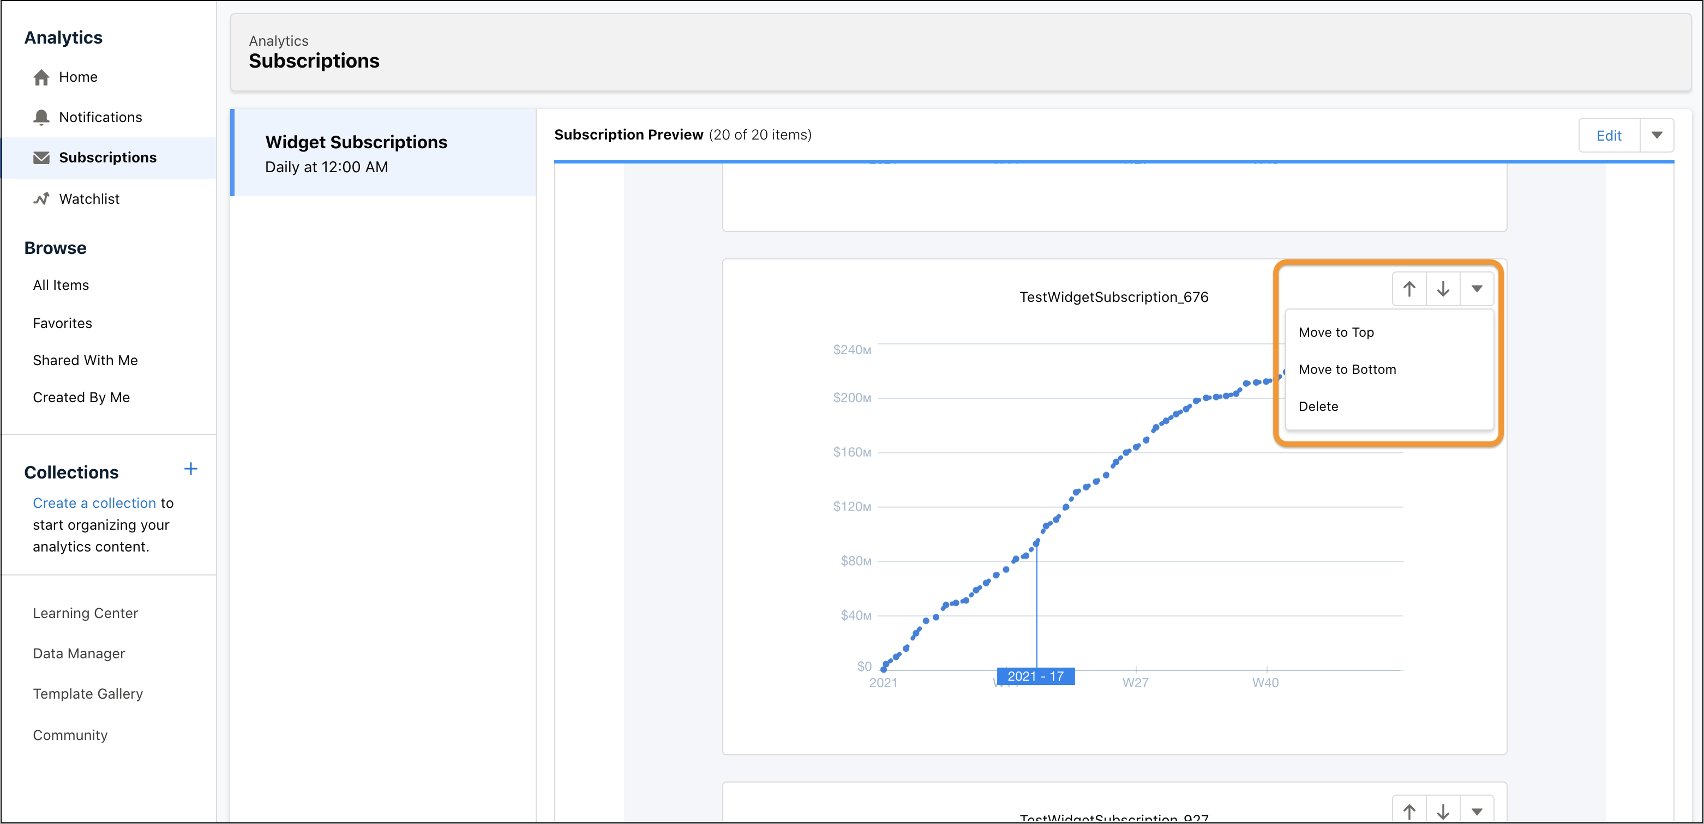Click the Subscription Preview heading
The image size is (1704, 824).
(628, 135)
